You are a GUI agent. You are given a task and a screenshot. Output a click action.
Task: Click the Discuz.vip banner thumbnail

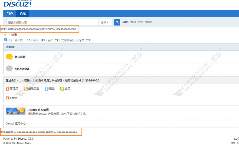click(x=15, y=111)
